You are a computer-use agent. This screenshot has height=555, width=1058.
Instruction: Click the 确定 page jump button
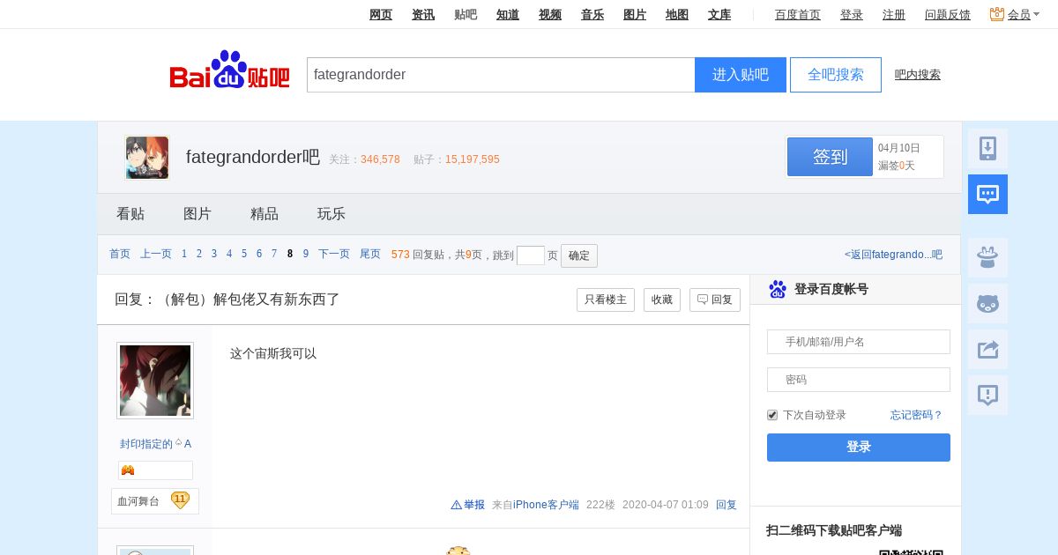(x=579, y=255)
